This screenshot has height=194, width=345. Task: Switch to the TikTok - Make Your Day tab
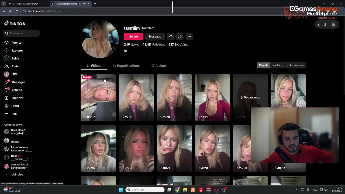coord(26,4)
